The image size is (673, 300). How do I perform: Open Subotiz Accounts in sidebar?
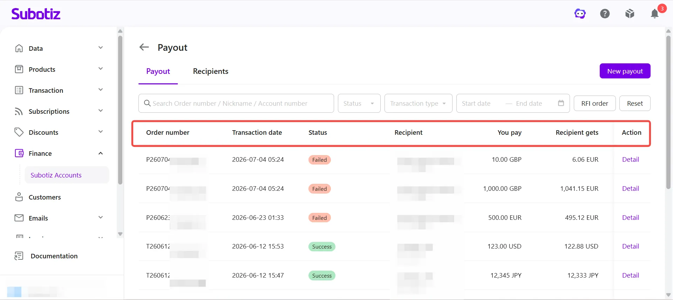tap(67, 175)
